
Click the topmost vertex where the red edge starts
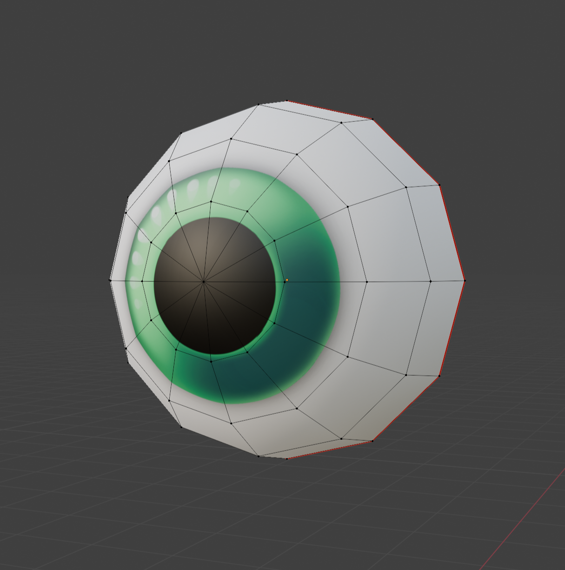[x=287, y=101]
